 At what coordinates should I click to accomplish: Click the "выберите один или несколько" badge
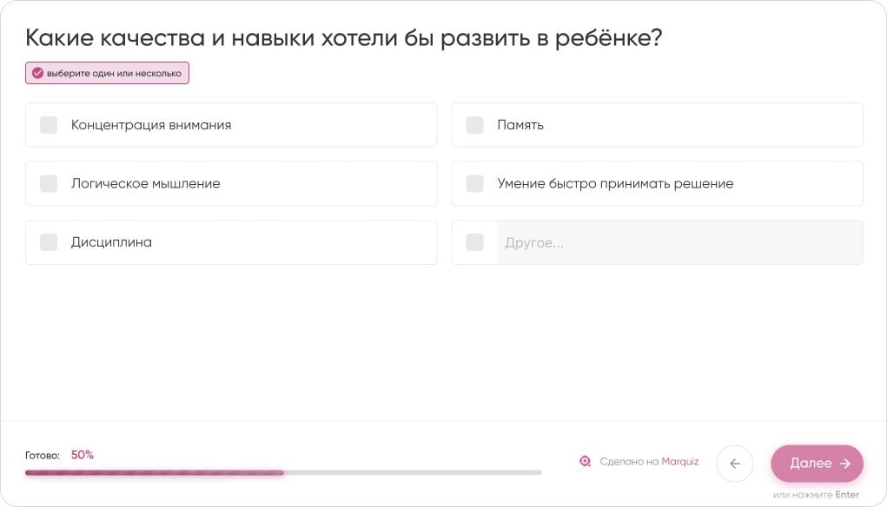pos(106,73)
